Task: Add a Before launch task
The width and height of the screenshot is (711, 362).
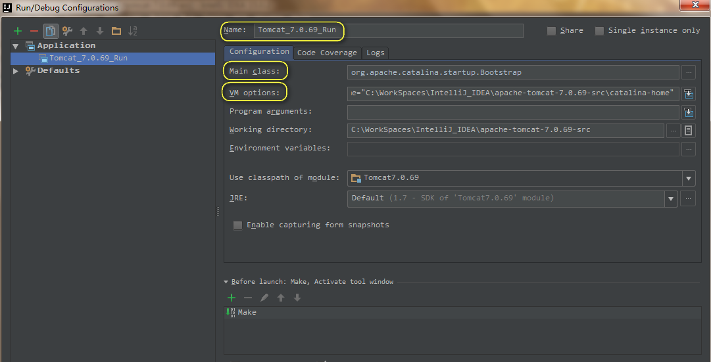Action: tap(232, 298)
